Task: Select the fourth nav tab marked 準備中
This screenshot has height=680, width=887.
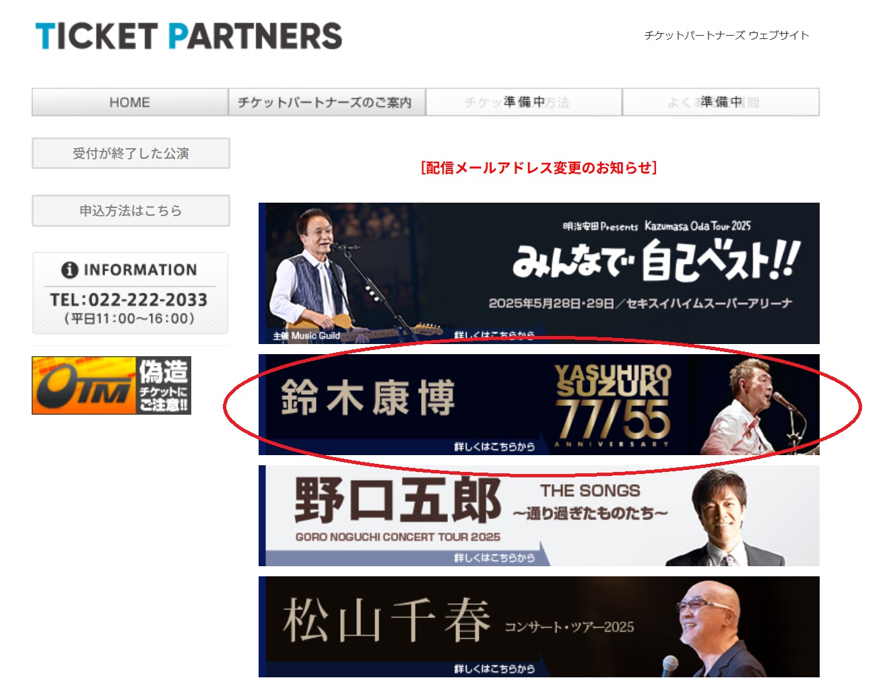Action: coord(721,102)
